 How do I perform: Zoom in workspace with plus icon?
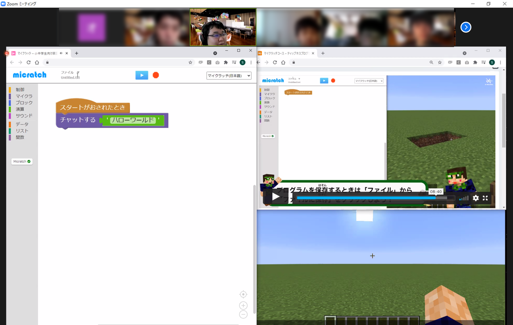[x=243, y=306]
